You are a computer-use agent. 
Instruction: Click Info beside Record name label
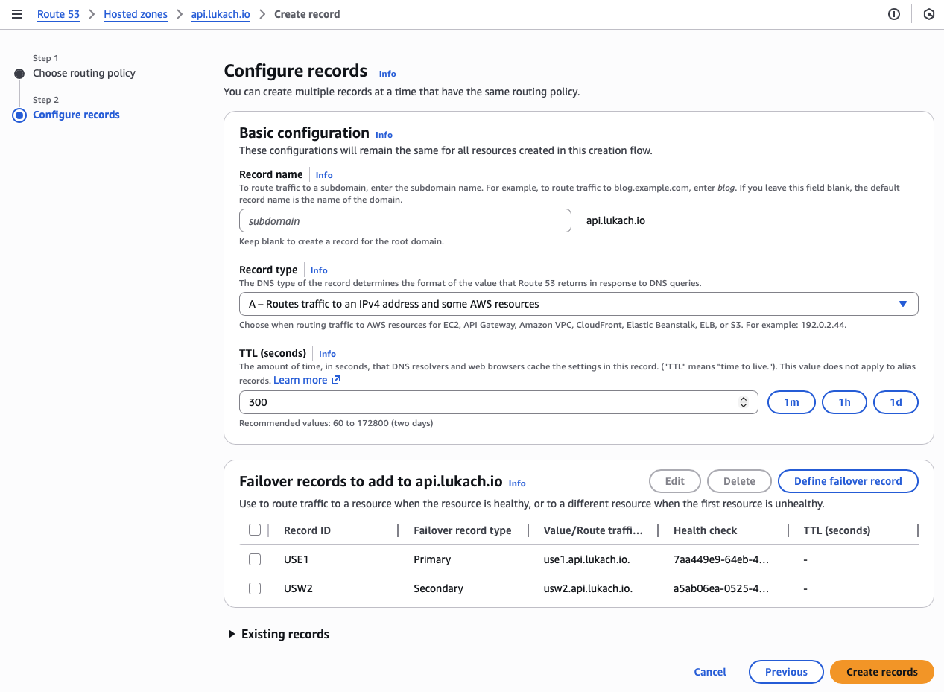point(324,175)
